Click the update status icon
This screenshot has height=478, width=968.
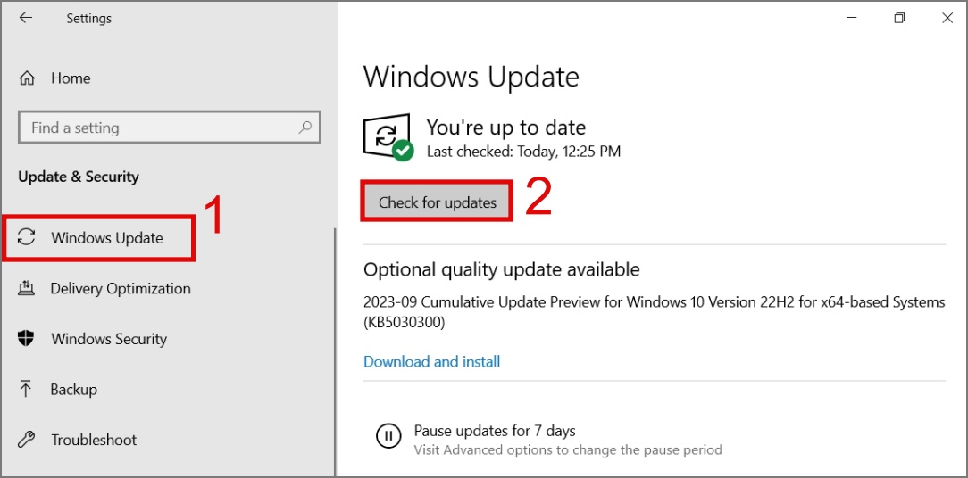coord(388,137)
